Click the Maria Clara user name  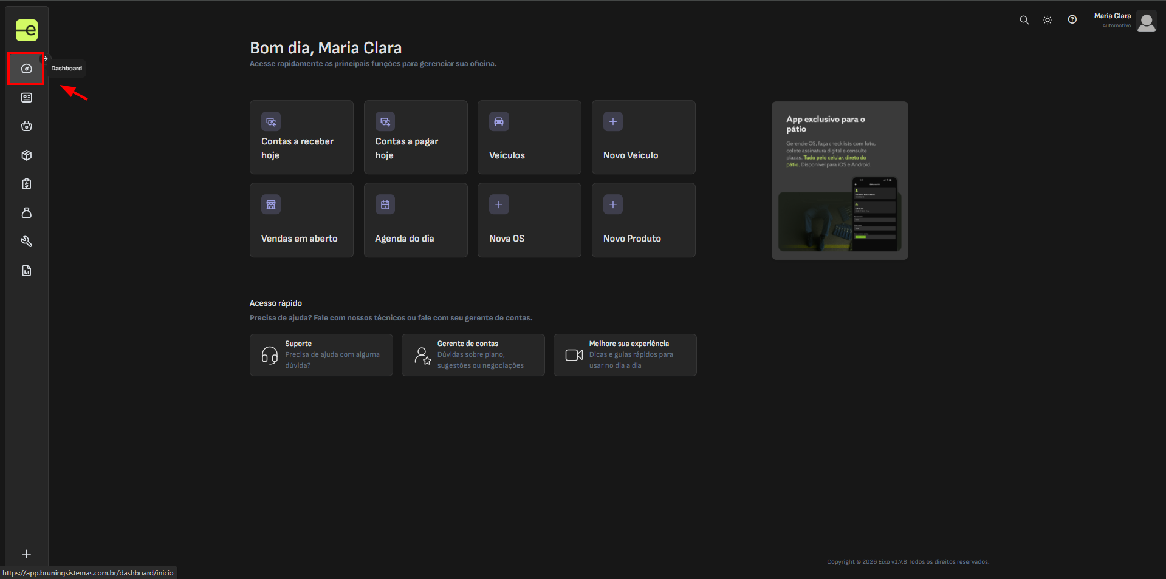click(x=1113, y=16)
